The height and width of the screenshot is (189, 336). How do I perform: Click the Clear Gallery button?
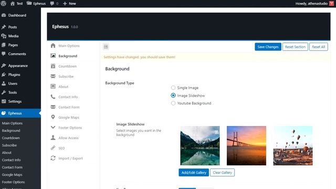(222, 173)
